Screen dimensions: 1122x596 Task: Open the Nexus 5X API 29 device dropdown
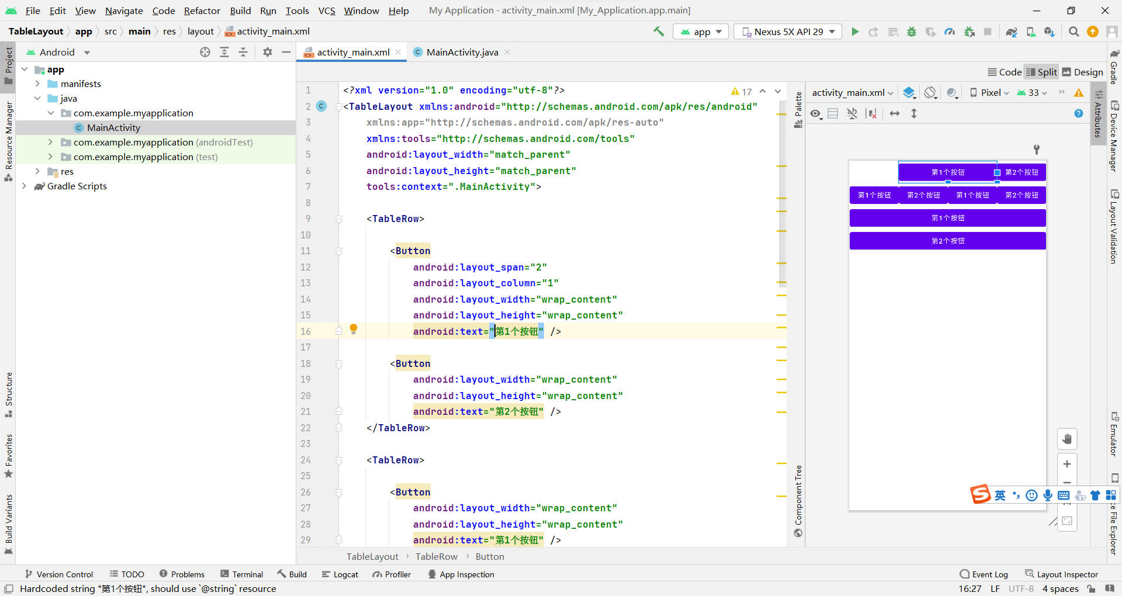(787, 32)
